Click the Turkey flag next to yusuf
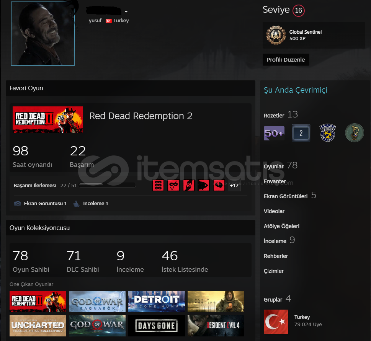This screenshot has width=371, height=341. click(109, 21)
